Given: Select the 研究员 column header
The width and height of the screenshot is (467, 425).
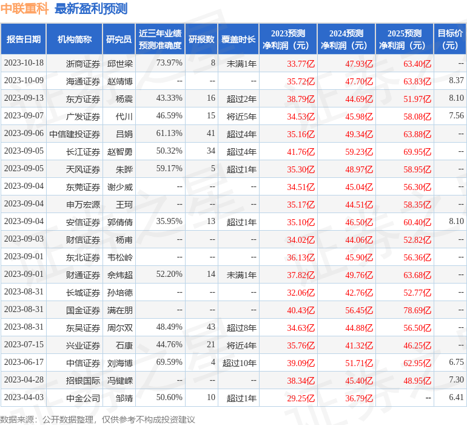Looking at the screenshot, I should click(x=119, y=39).
